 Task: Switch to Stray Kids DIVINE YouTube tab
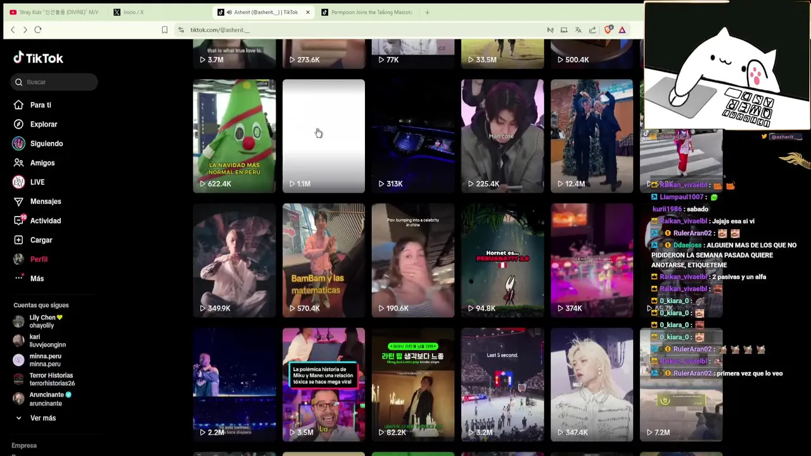(x=54, y=12)
